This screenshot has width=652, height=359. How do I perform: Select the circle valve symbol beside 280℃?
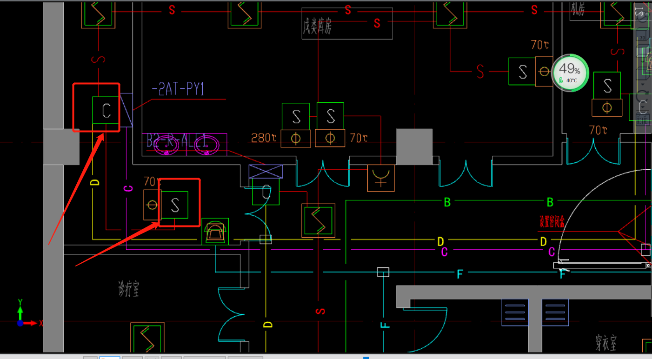[296, 139]
